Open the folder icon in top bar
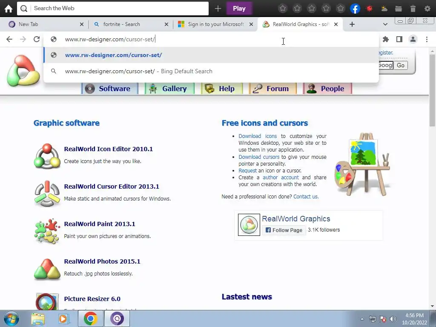The height and width of the screenshot is (327, 436). [x=399, y=9]
